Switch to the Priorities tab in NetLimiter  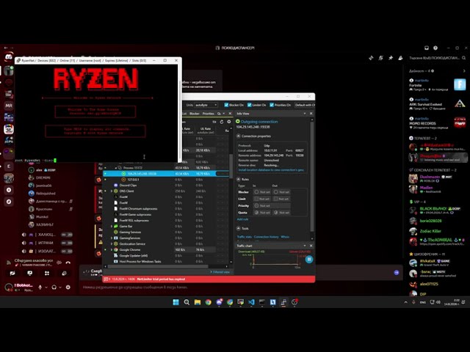click(x=208, y=114)
